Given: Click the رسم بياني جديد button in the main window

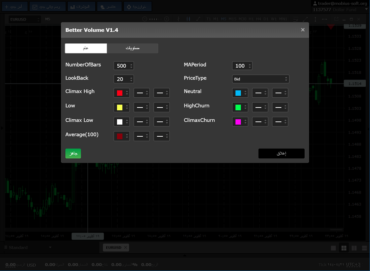Looking at the screenshot, I should point(48,7).
